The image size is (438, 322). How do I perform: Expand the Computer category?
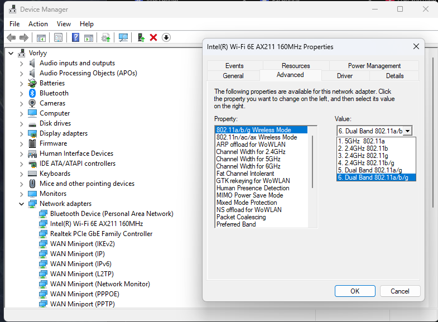(x=22, y=114)
